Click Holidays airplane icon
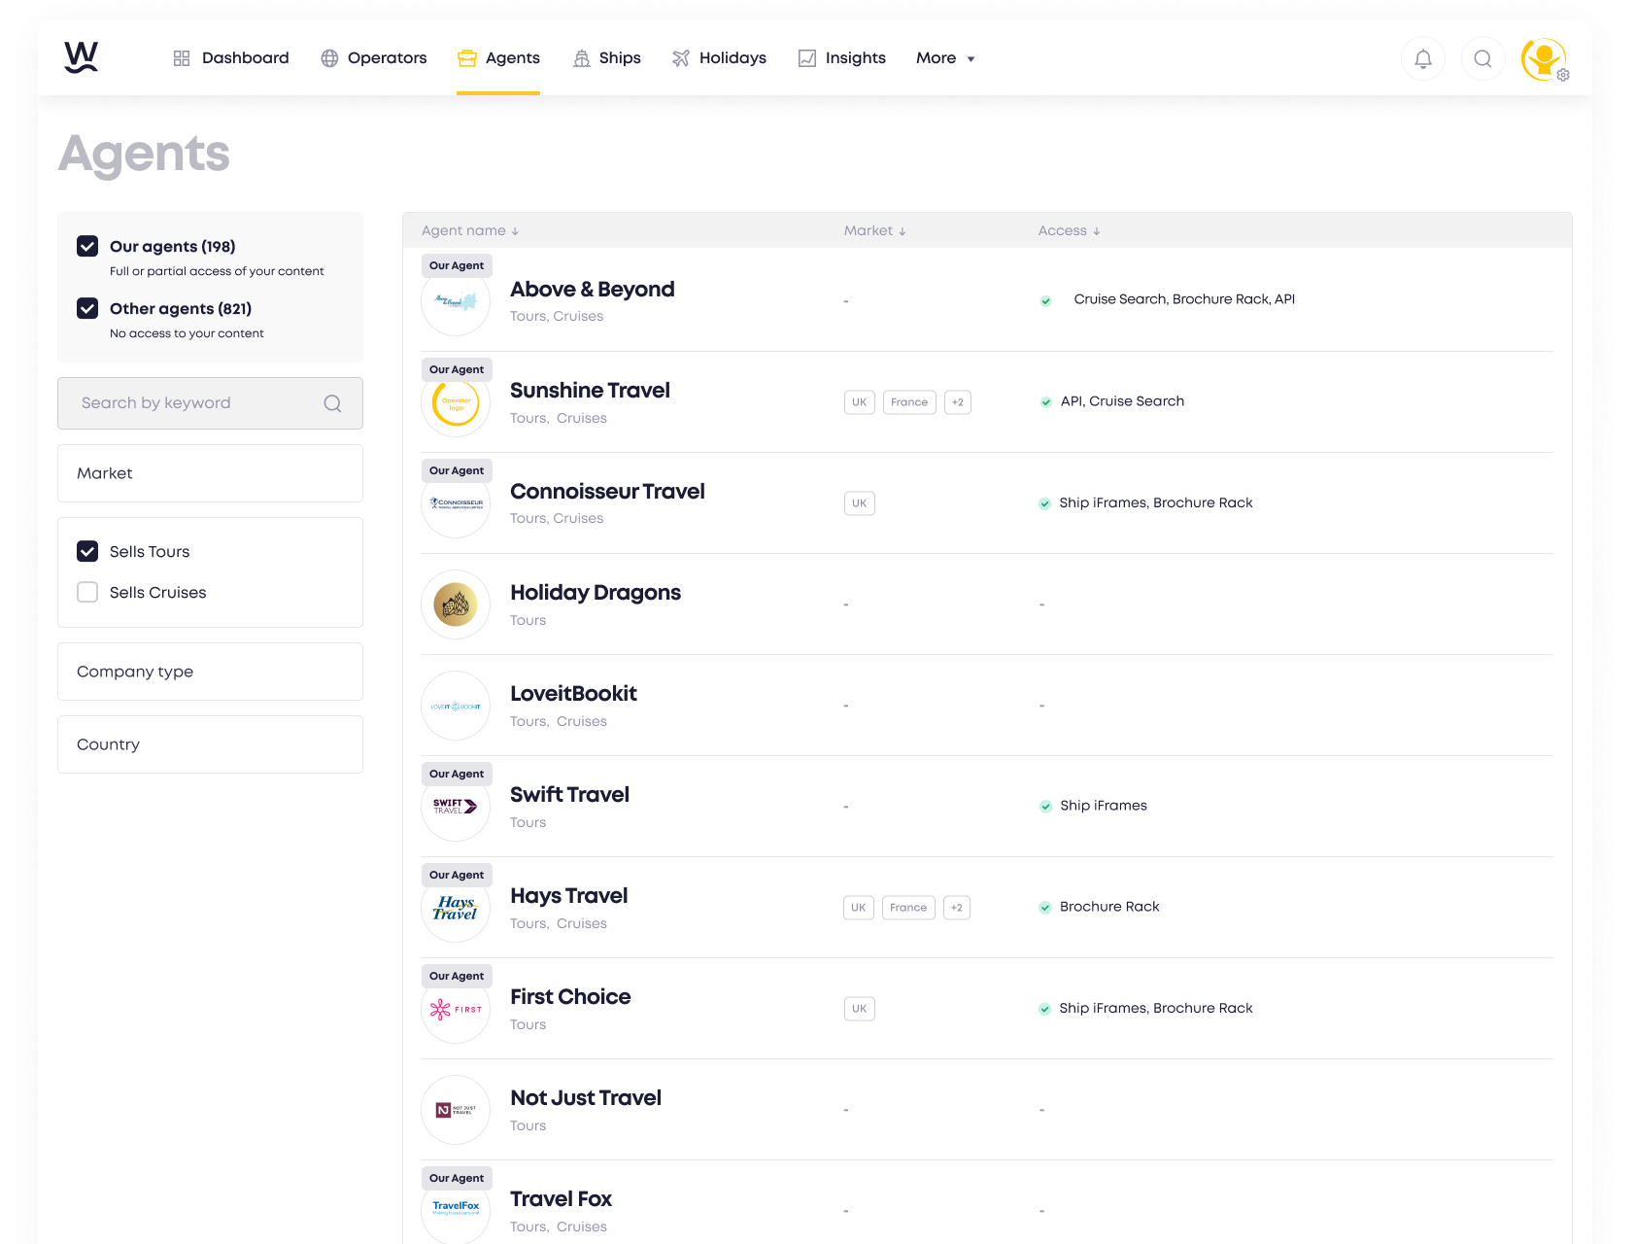 (681, 58)
